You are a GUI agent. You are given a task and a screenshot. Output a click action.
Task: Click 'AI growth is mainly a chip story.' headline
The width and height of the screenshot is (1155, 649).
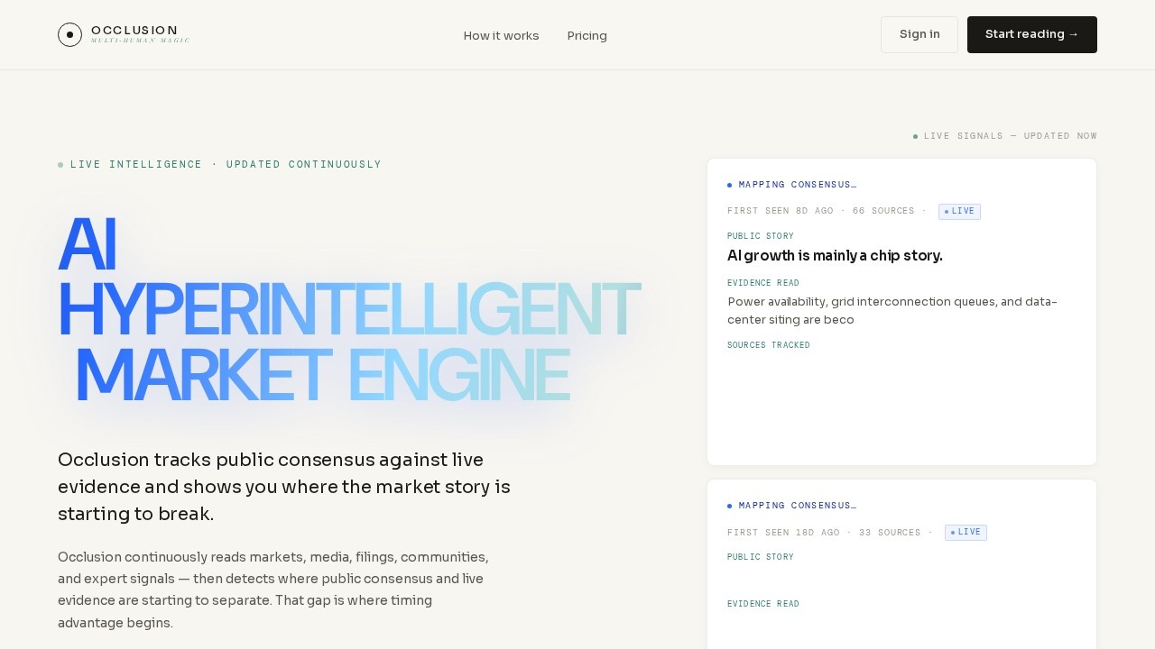click(x=835, y=256)
